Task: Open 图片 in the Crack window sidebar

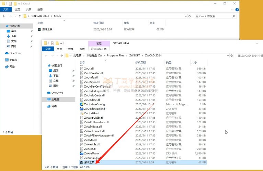Action: tap(14, 46)
